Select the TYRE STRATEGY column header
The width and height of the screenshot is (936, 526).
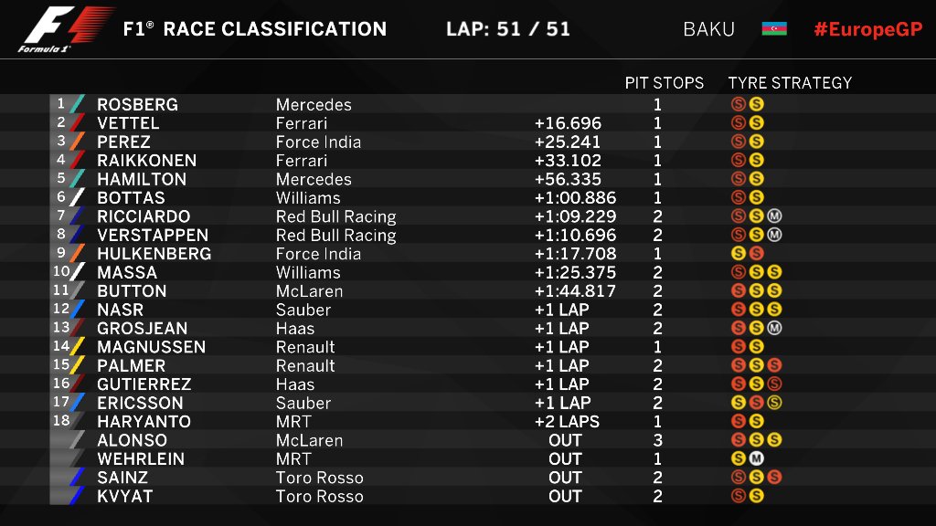790,82
